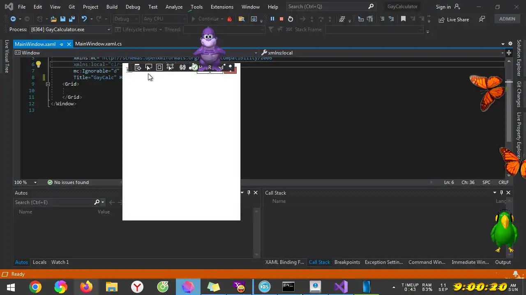Click the Open File folder icon

coord(53,19)
